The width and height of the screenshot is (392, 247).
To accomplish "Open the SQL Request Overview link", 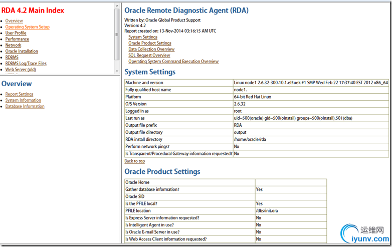I will (x=149, y=55).
